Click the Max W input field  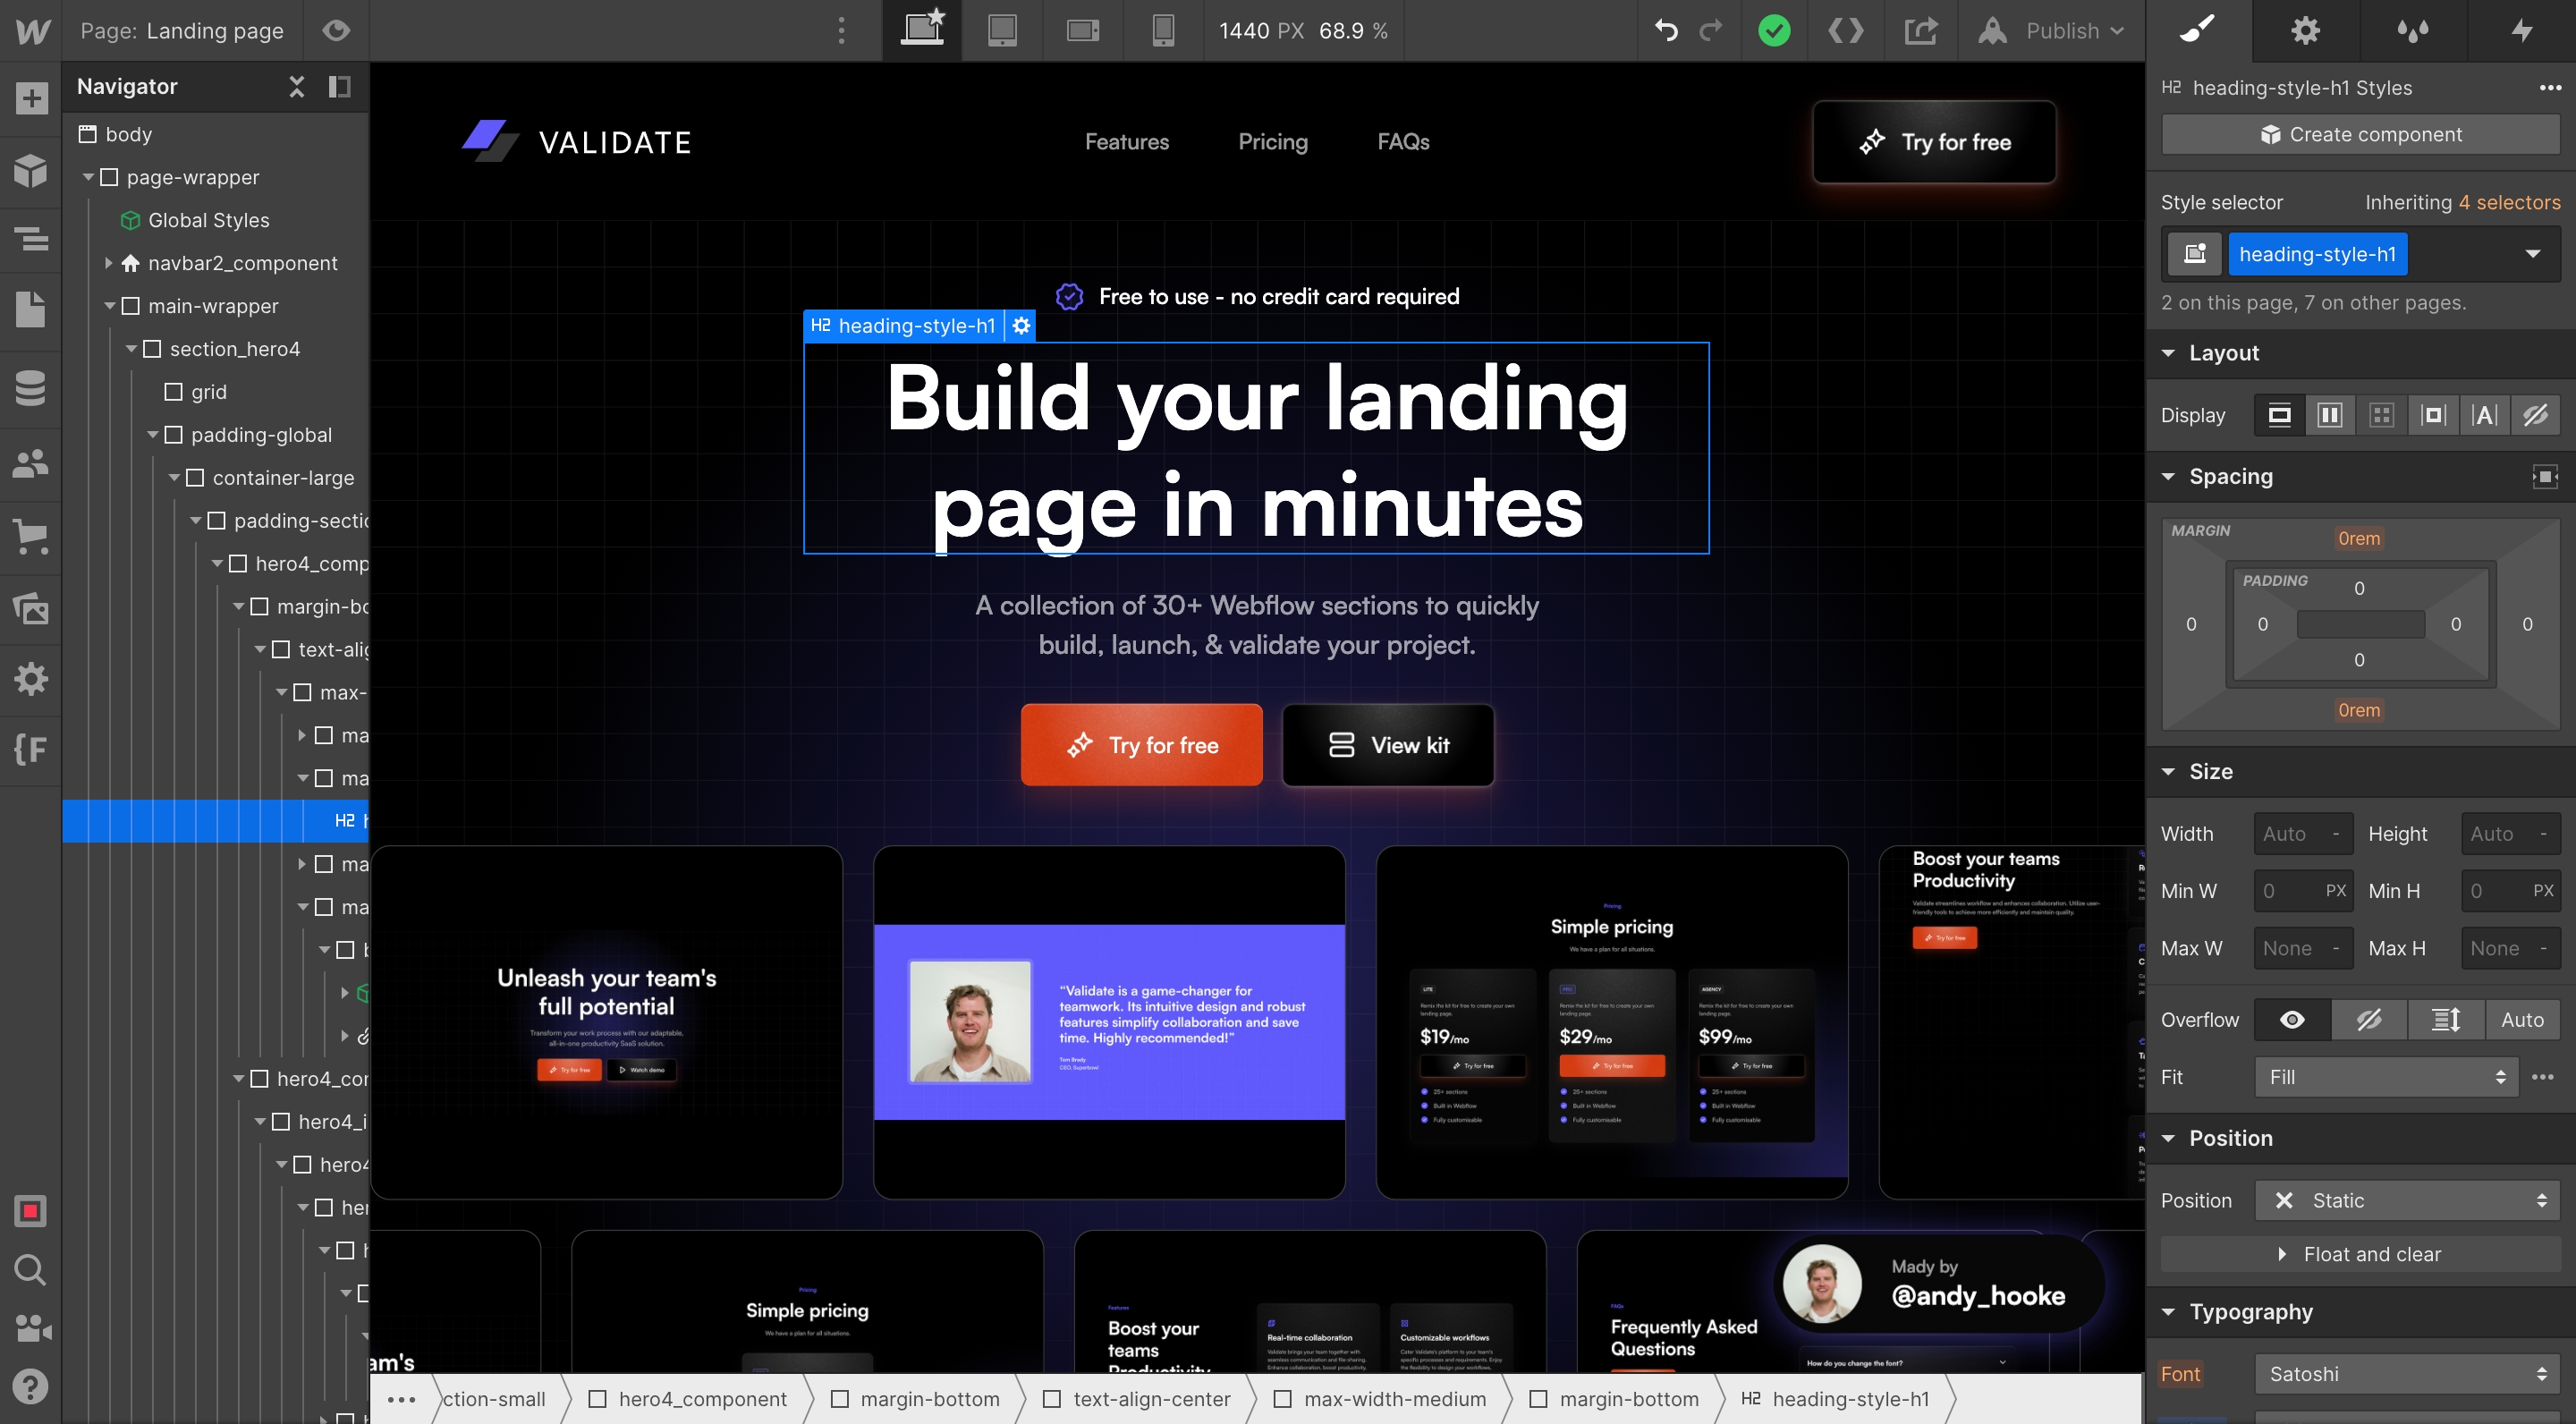2290,948
